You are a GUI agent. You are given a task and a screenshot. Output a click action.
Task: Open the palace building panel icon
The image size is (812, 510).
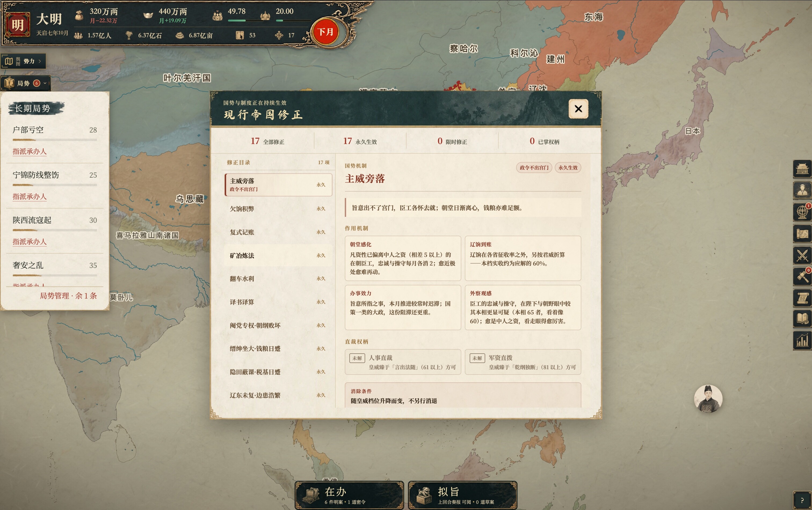click(x=802, y=169)
